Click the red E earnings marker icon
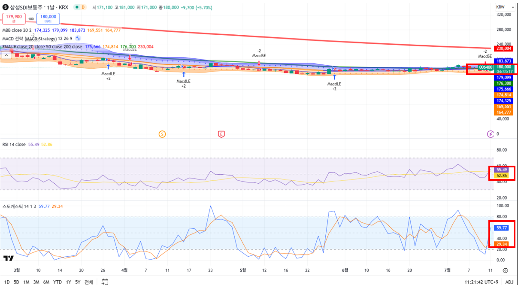 (221, 134)
